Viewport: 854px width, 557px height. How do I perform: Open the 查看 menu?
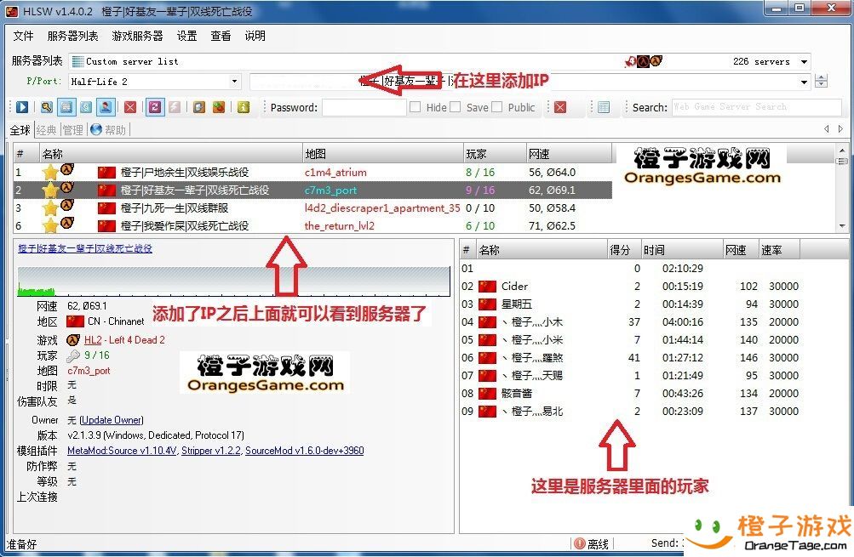pos(221,36)
